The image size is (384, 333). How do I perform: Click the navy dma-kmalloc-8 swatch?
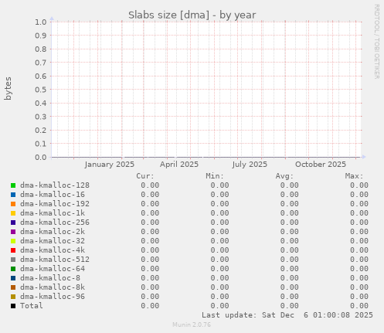[13, 278]
